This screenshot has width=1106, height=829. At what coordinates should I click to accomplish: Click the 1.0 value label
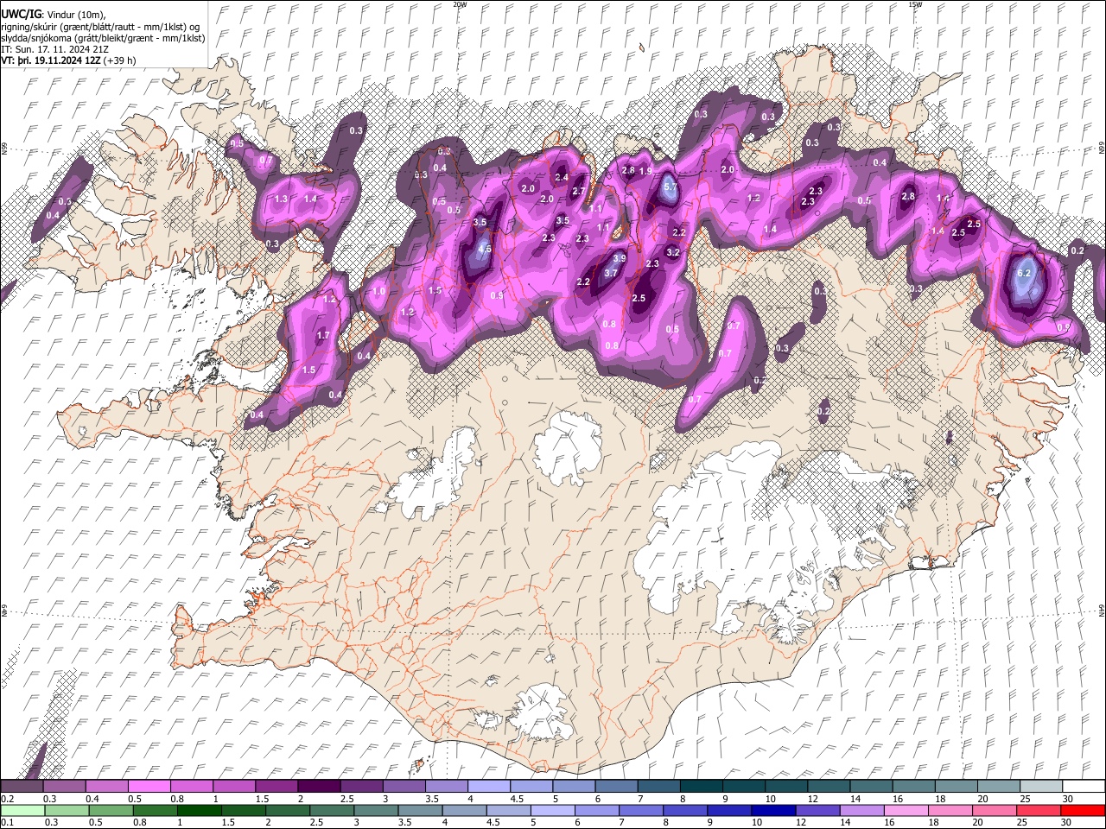(x=378, y=292)
